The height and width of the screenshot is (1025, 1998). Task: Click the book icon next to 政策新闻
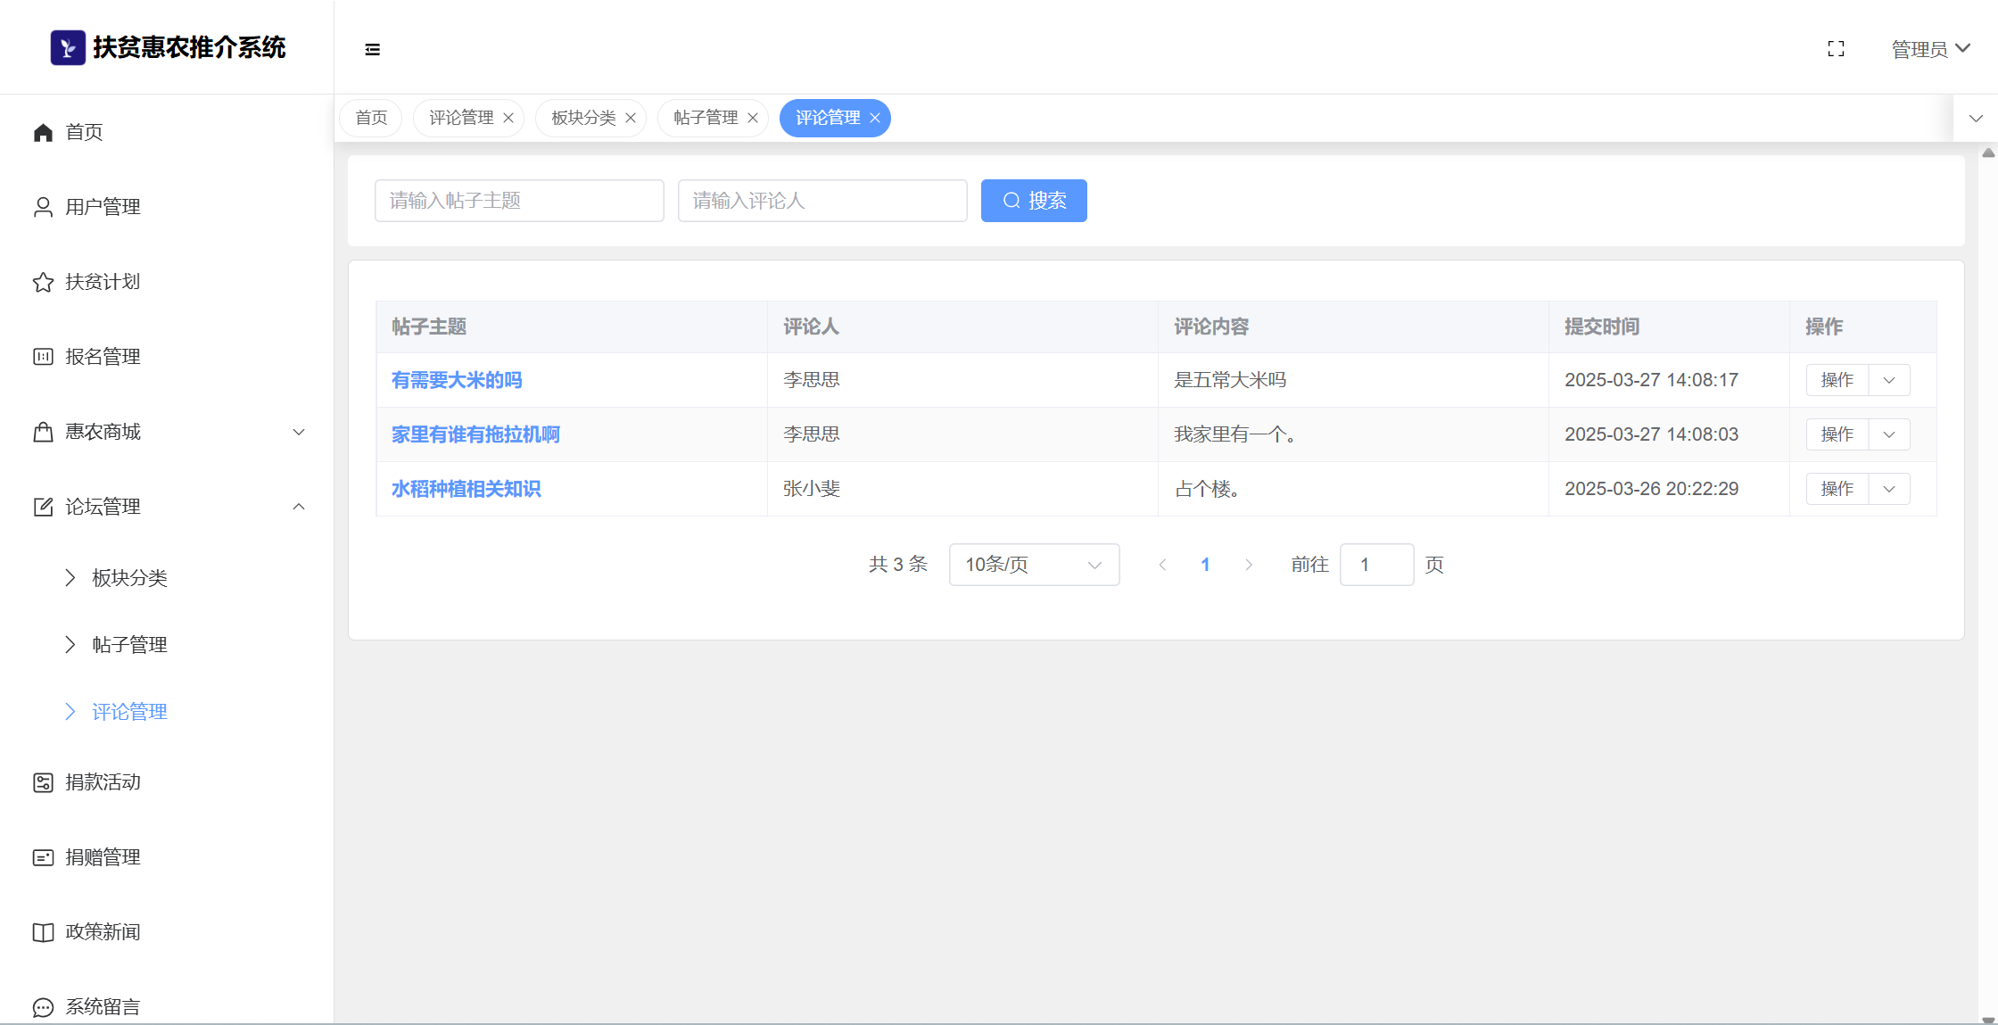click(43, 932)
